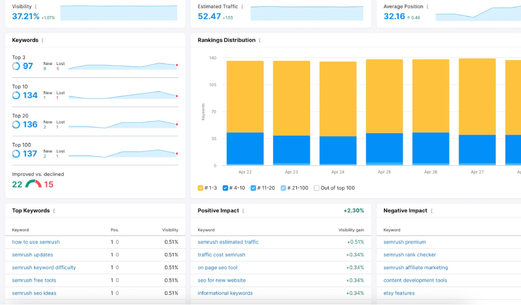The image size is (521, 305).
Task: Click the improved keywords count 22
Action: [17, 185]
